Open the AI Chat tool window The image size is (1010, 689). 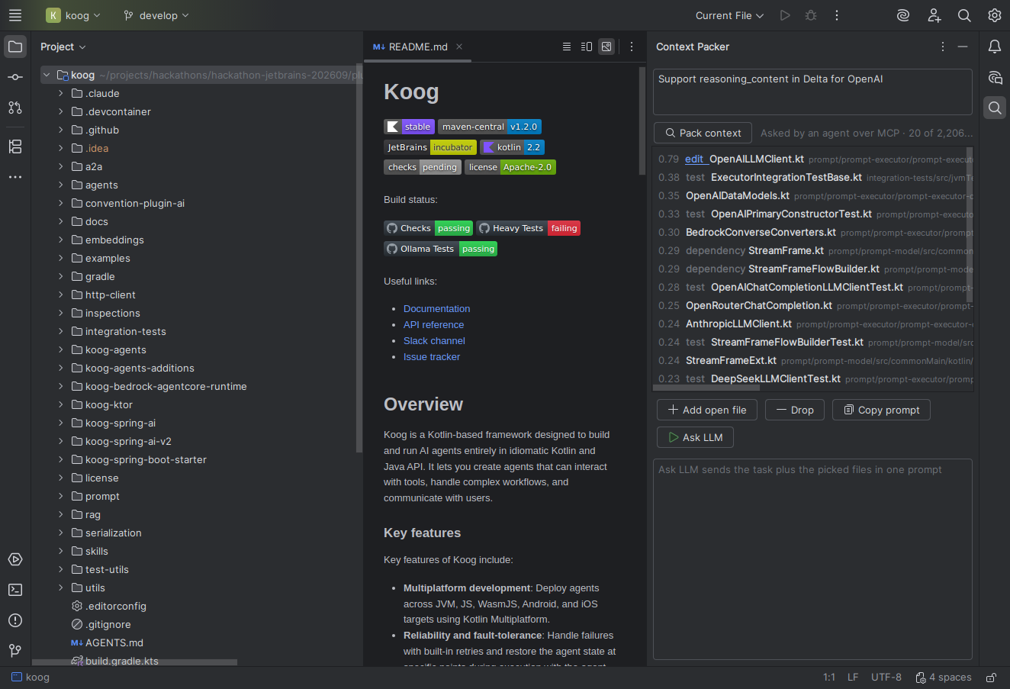995,77
